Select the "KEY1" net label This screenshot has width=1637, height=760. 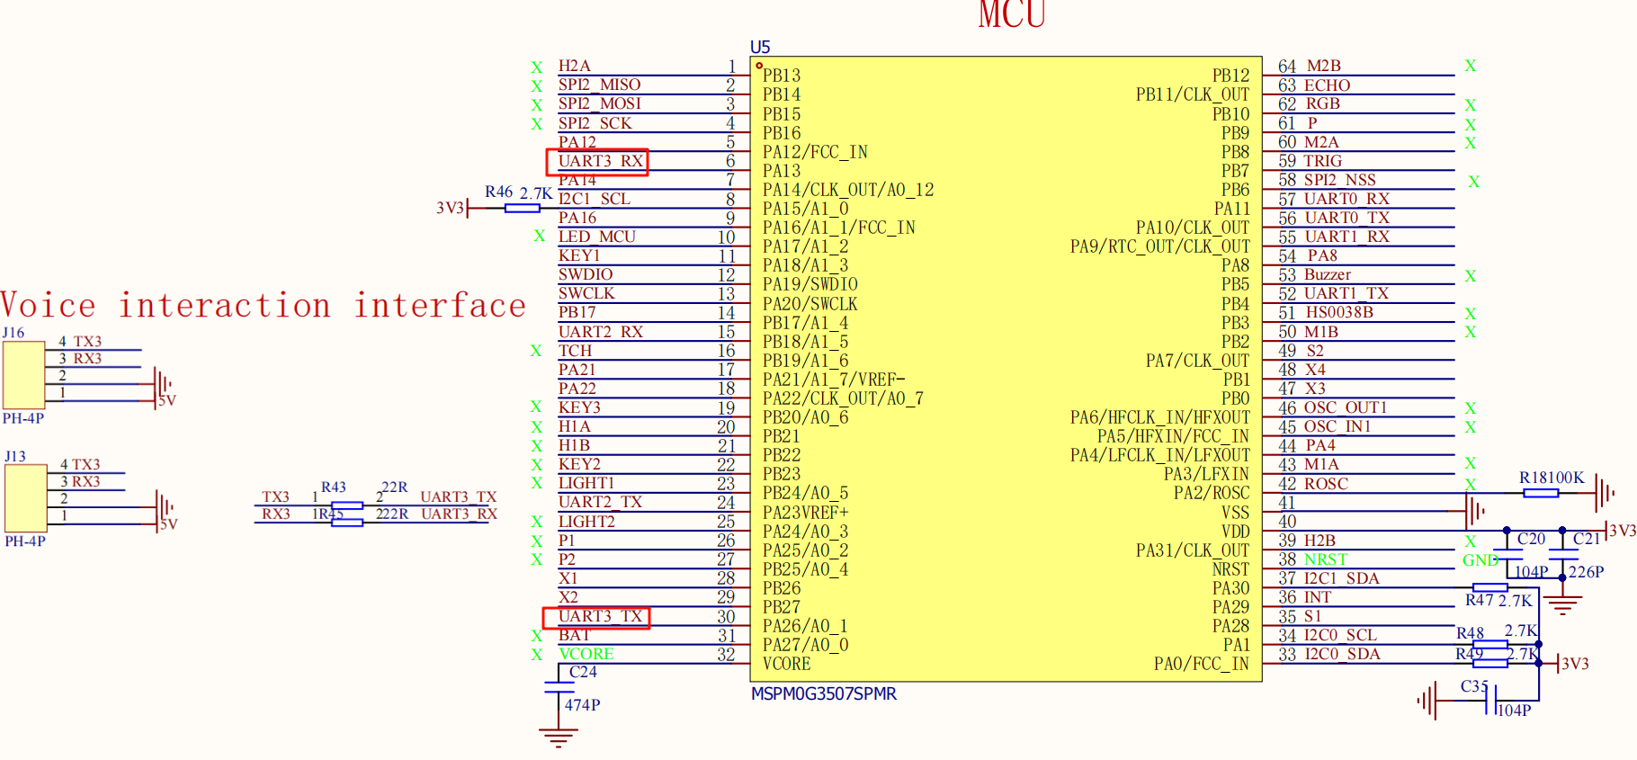pos(578,255)
